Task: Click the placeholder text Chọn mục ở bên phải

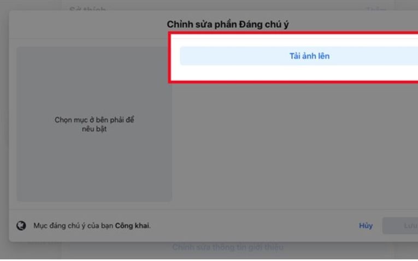Action: pos(95,120)
